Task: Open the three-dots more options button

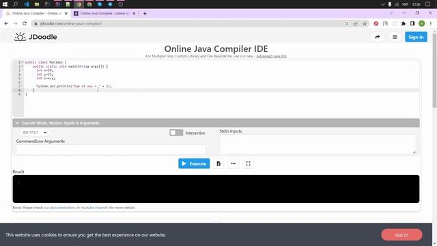Action: click(234, 164)
